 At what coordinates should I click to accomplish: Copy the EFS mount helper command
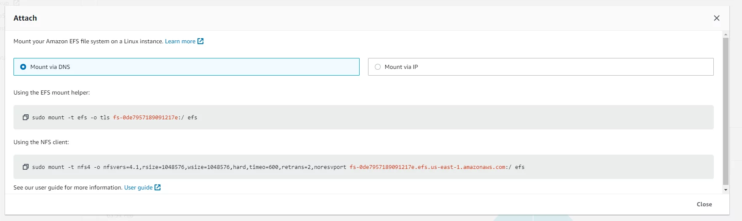tap(26, 117)
